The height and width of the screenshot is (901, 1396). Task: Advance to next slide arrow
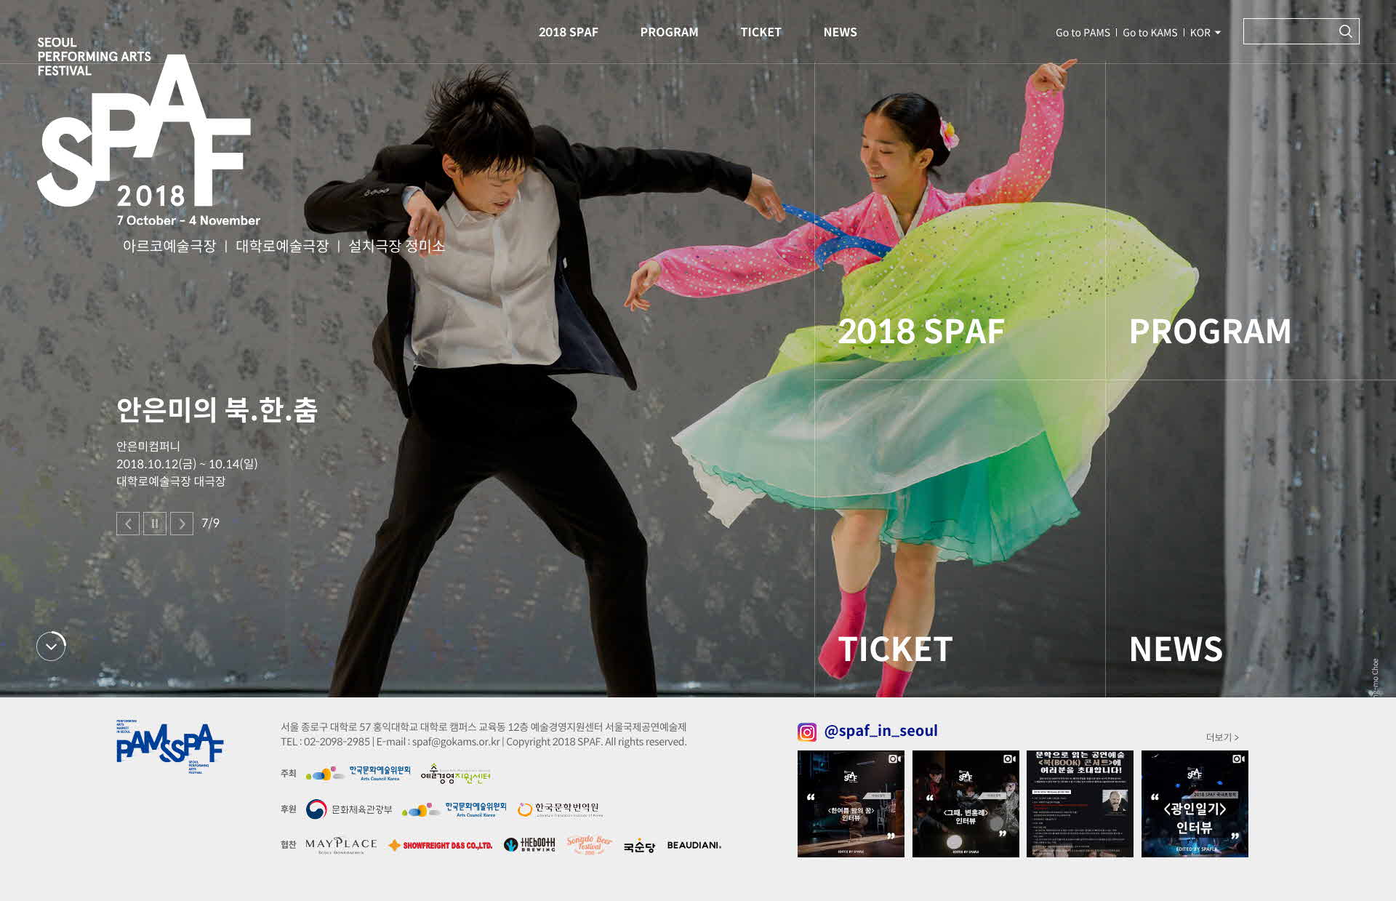182,524
